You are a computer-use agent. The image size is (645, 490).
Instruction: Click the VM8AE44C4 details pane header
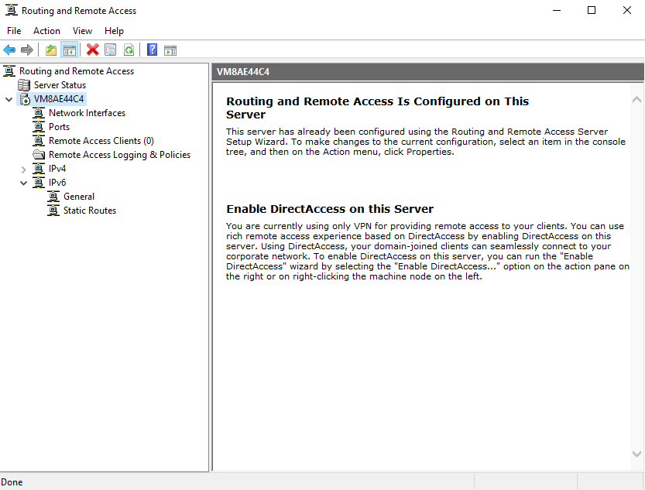[427, 72]
